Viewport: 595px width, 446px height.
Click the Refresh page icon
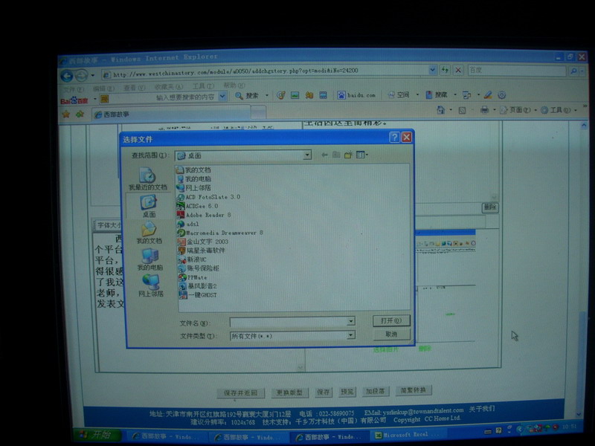point(445,70)
